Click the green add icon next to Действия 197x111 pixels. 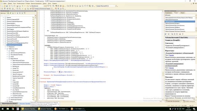tap(8, 13)
